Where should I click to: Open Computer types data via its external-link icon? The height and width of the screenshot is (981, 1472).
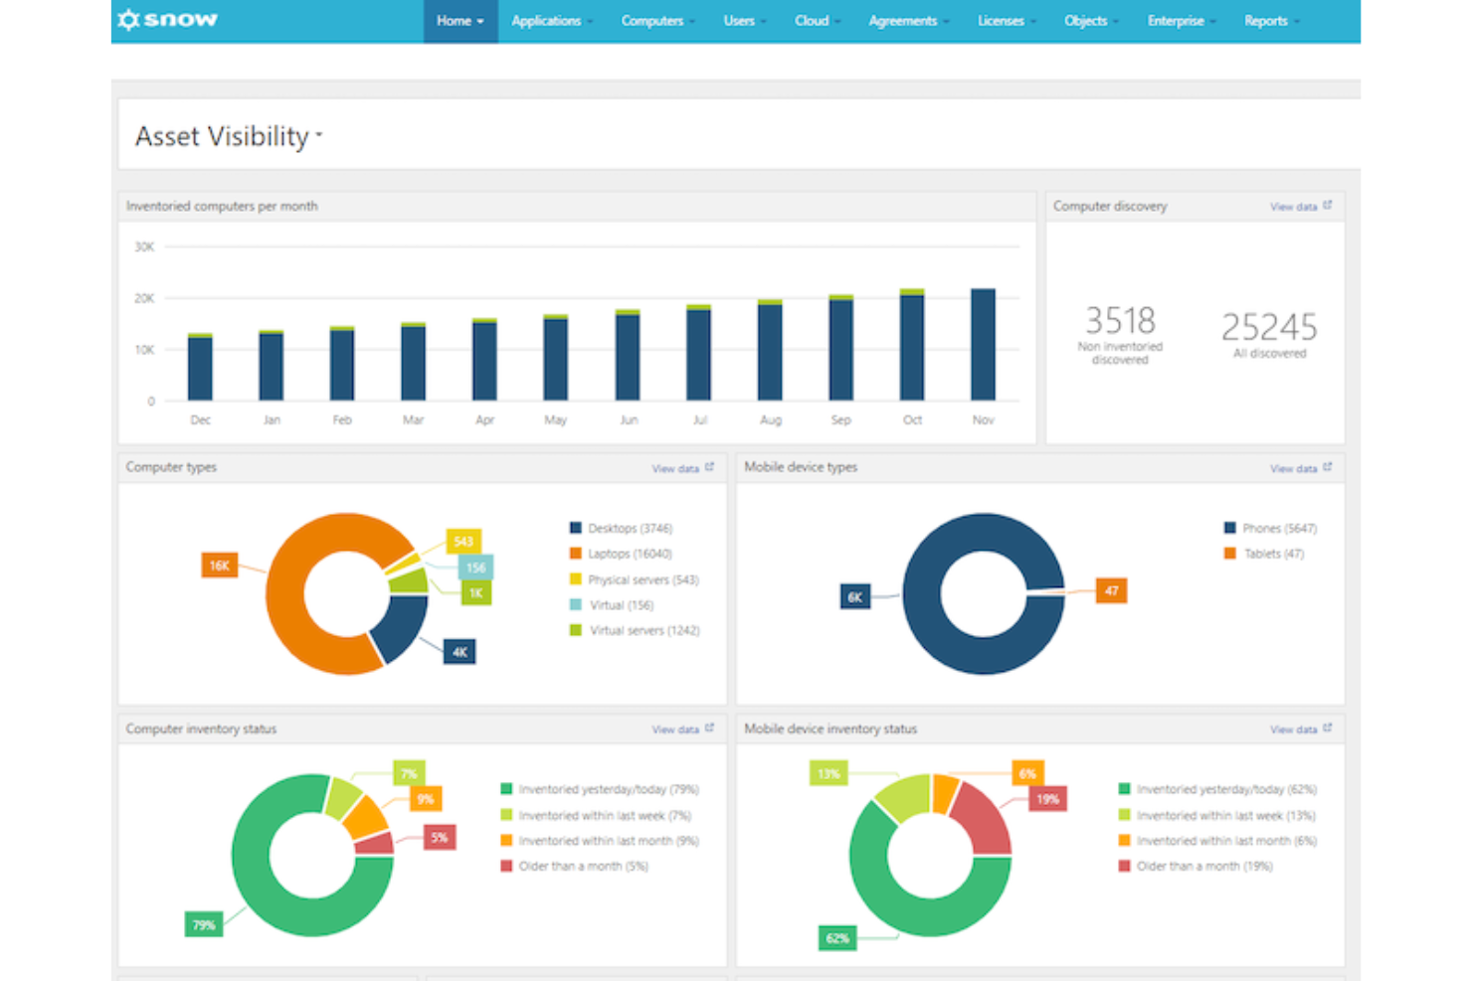(x=709, y=465)
